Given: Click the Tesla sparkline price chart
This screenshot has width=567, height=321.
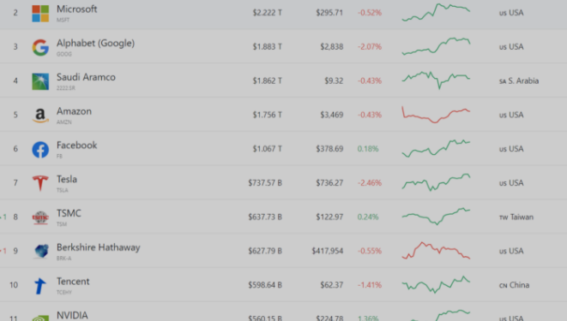Looking at the screenshot, I should coord(436,182).
